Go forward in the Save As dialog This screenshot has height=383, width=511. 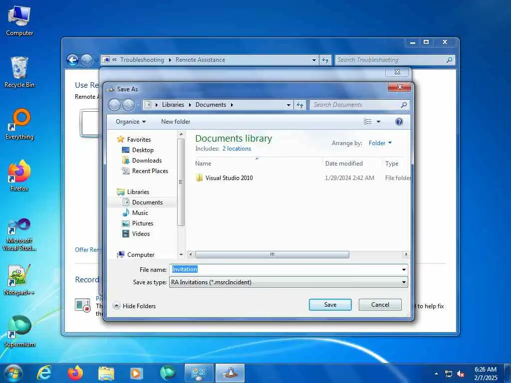[x=128, y=105]
